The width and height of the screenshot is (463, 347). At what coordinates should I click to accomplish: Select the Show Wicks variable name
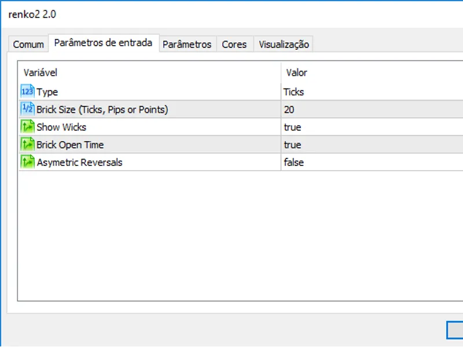(x=61, y=127)
